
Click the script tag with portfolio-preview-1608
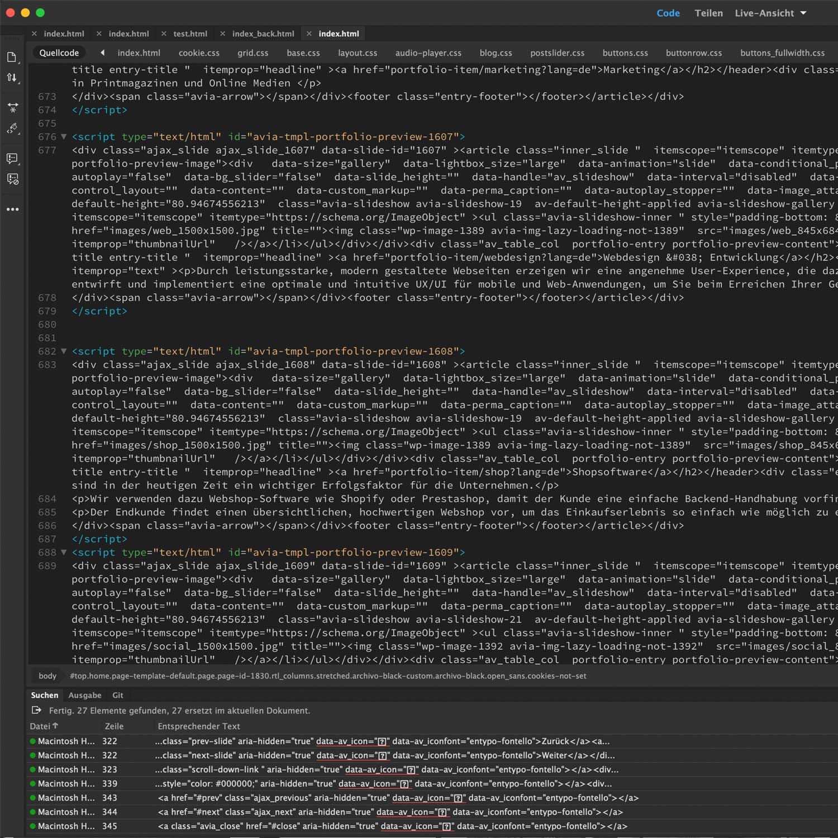(268, 351)
